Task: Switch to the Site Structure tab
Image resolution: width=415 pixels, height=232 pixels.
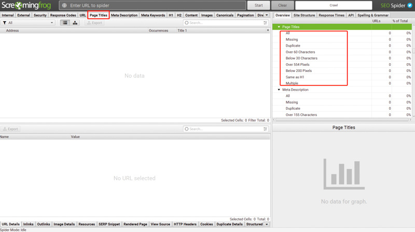Action: (304, 15)
